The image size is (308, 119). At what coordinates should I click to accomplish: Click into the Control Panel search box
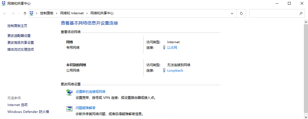click(x=274, y=13)
